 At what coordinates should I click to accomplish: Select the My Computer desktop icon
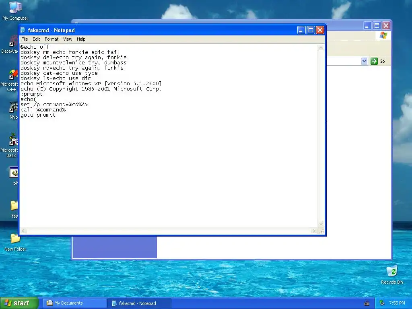click(x=15, y=11)
